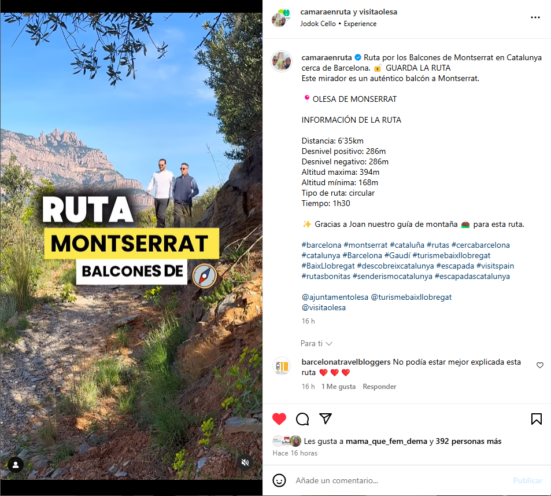
Task: Click the Añade un comentario text field
Action: click(401, 480)
